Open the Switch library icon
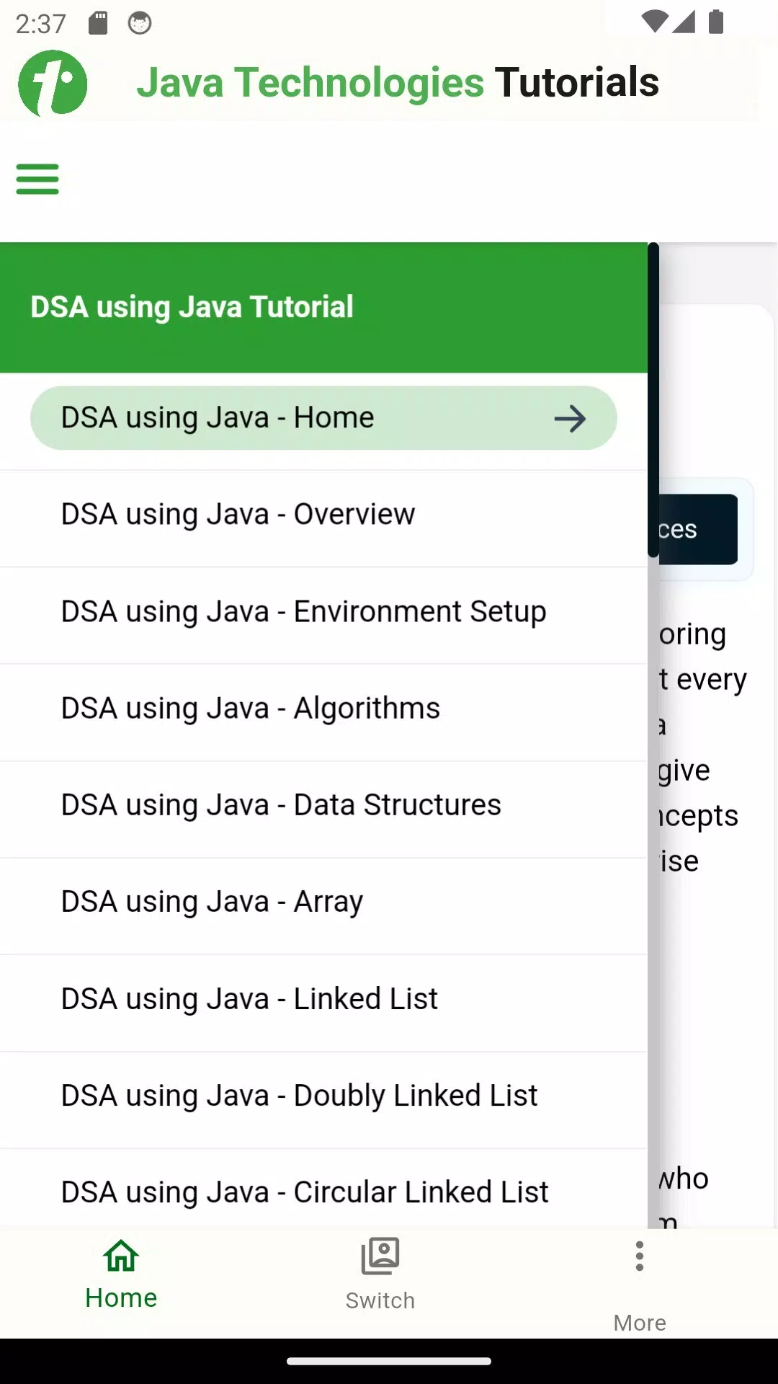This screenshot has width=778, height=1384. tap(380, 1256)
